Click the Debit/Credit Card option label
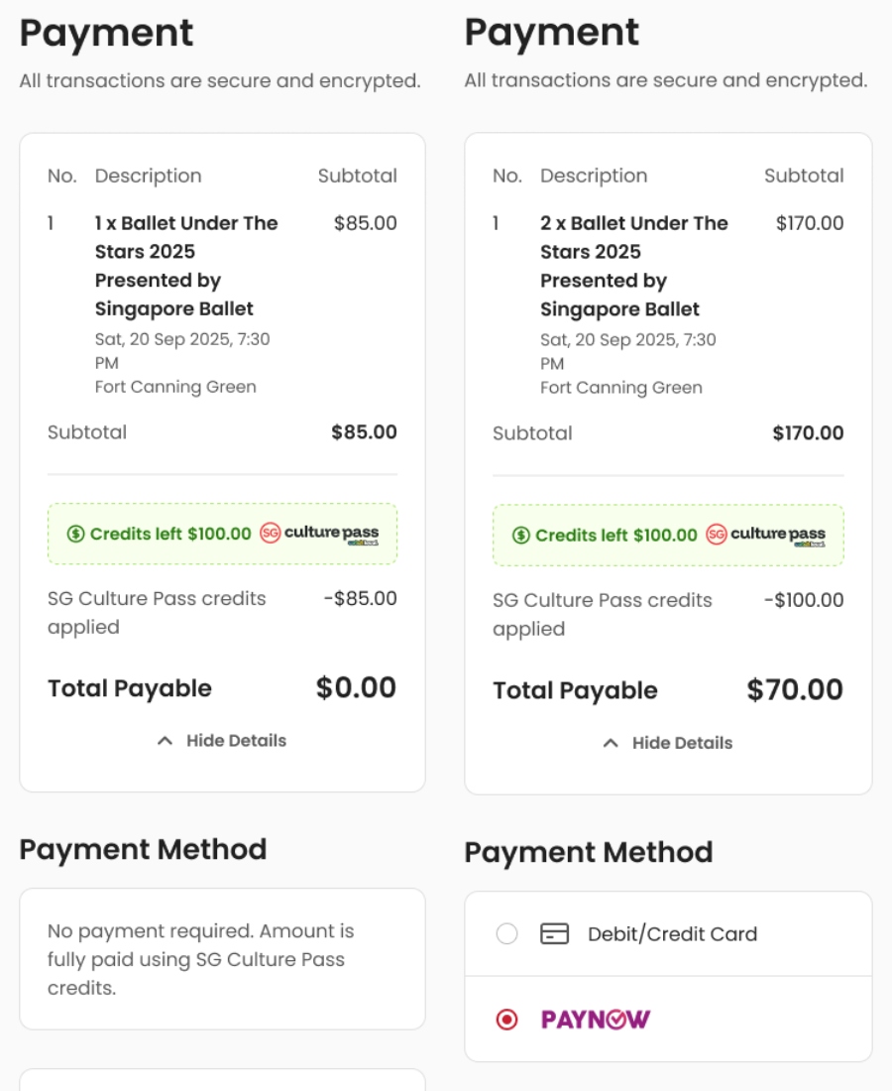Image resolution: width=892 pixels, height=1091 pixels. 672,934
